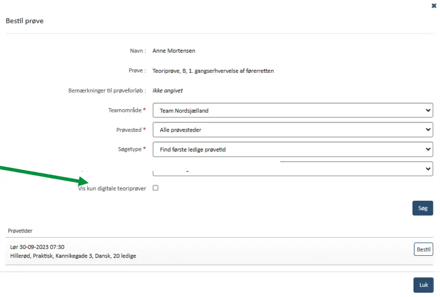
Task: Click the Bestil prøve dialog title
Action: 24,21
